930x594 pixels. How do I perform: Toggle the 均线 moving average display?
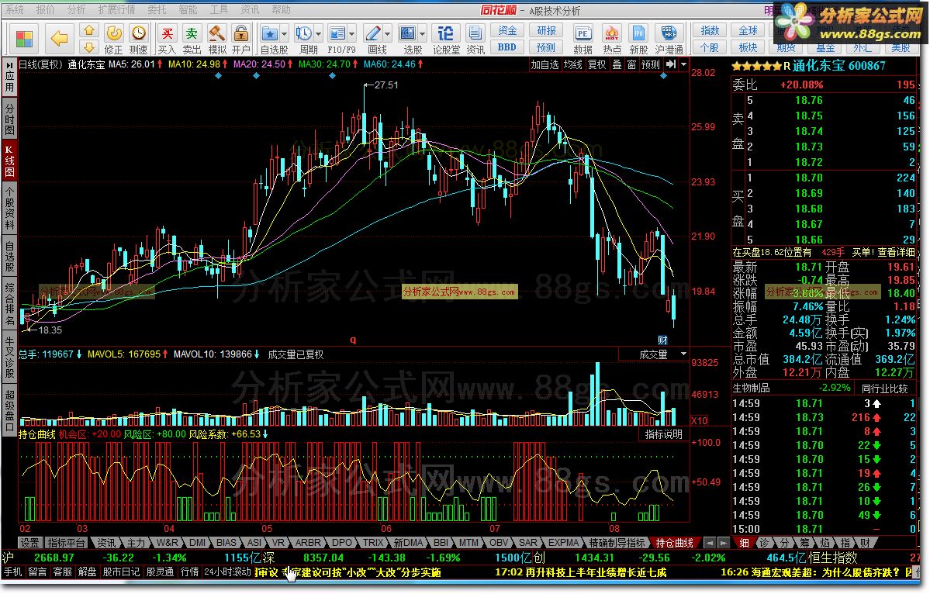tap(573, 64)
